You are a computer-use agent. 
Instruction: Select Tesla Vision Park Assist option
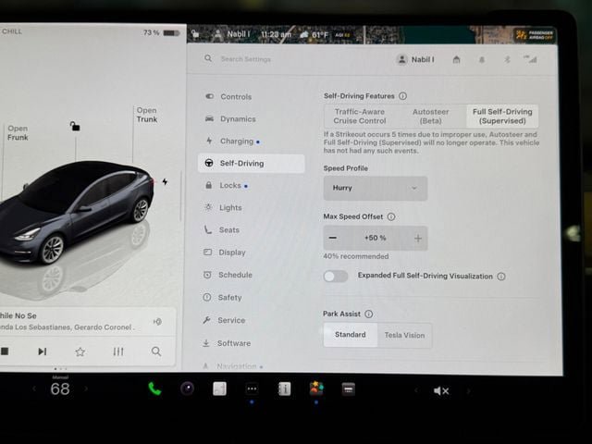(x=404, y=335)
